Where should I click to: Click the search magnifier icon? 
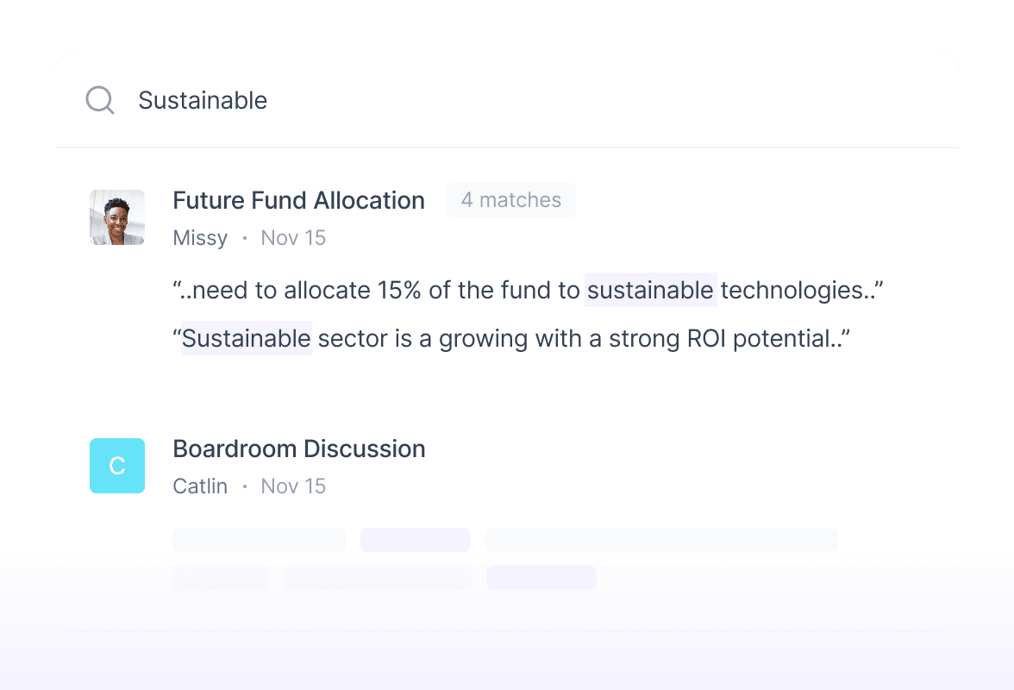(x=100, y=100)
